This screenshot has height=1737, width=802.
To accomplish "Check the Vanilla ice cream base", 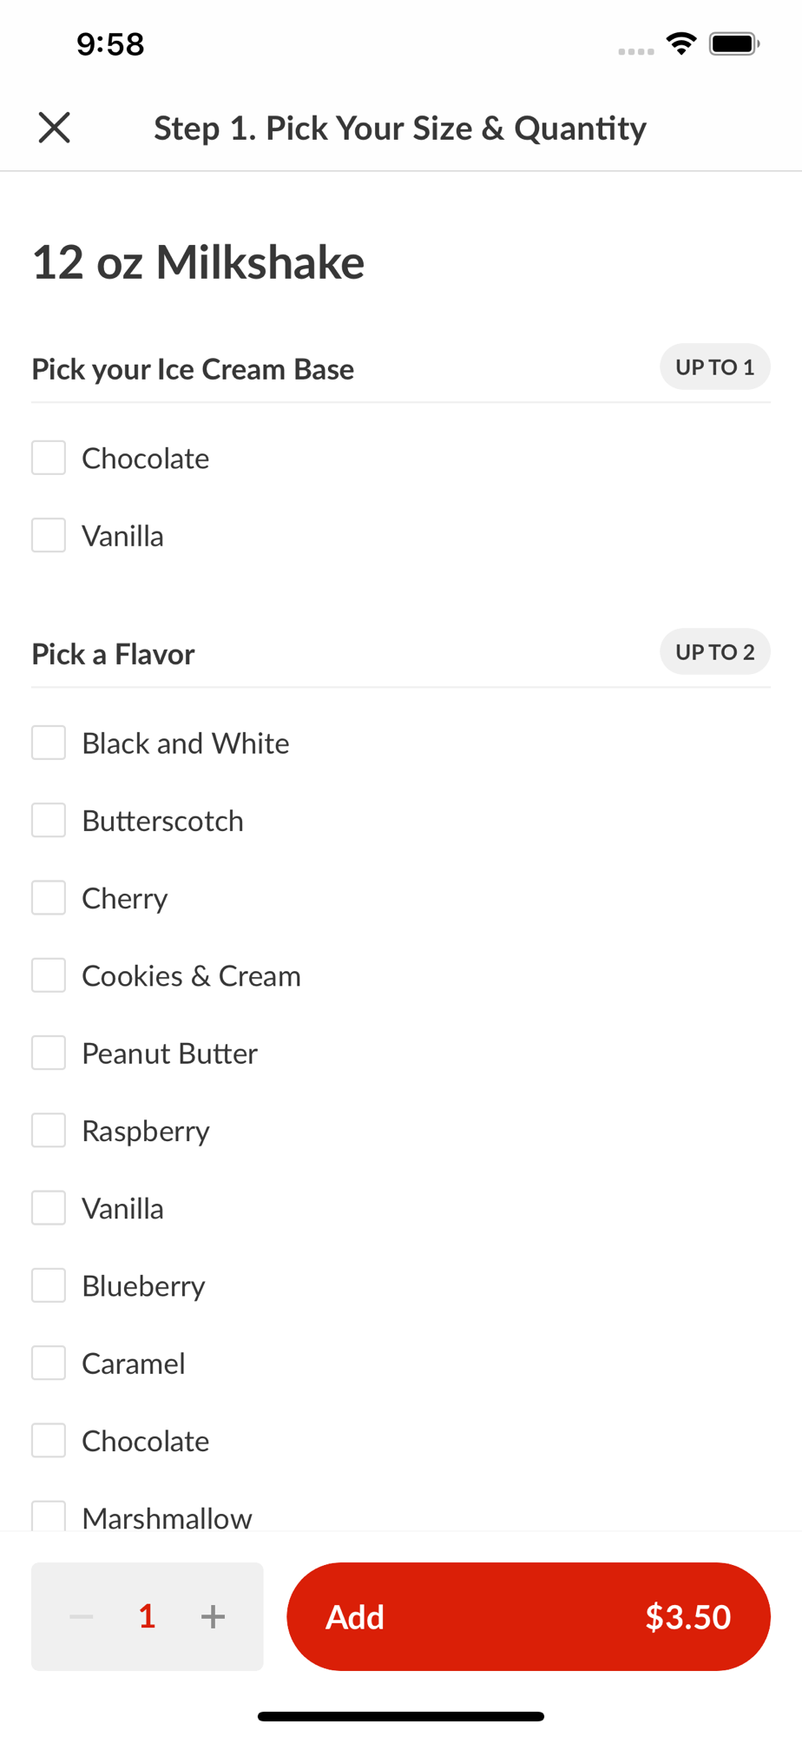I will click(49, 536).
